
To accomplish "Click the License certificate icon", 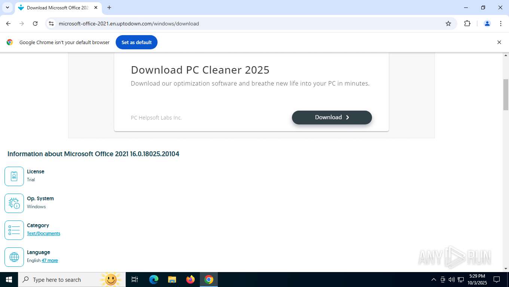I will coord(14,176).
